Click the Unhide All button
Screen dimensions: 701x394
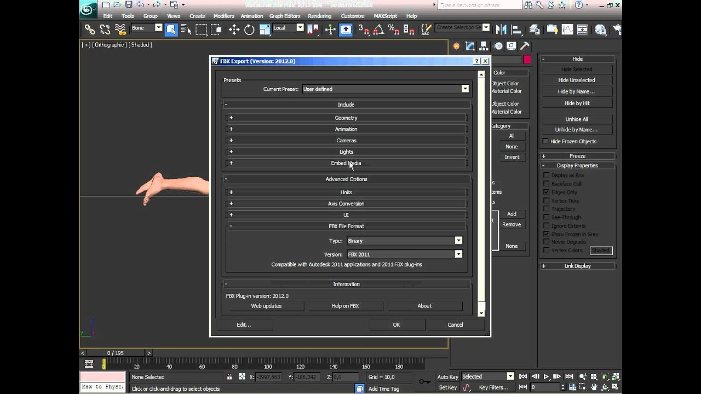point(577,119)
